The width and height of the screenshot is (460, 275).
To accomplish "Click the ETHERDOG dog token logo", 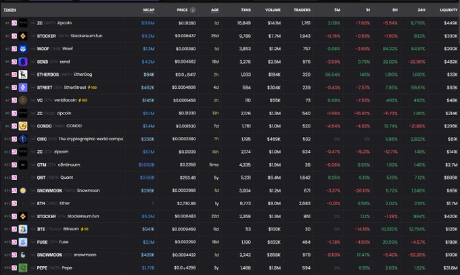I will click(23, 75).
